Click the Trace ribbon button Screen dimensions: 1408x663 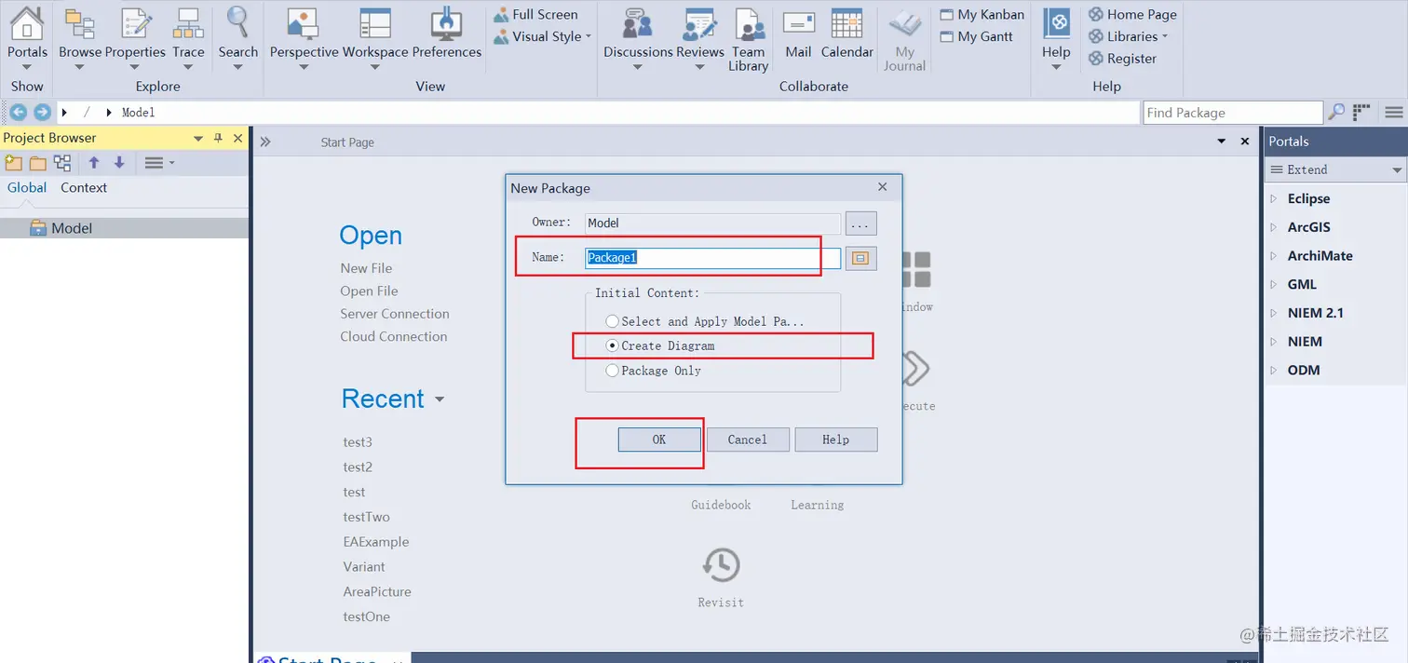(x=188, y=37)
